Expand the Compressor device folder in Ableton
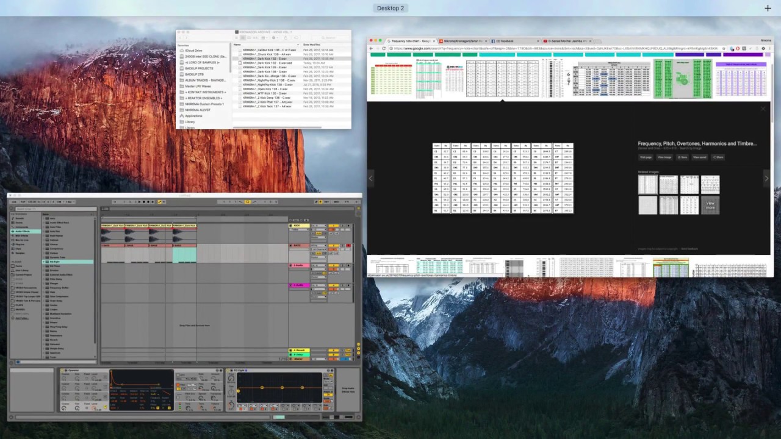This screenshot has width=781, height=439. pos(44,249)
